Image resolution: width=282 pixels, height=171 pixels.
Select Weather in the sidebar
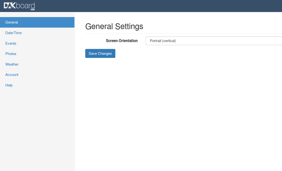[x=12, y=64]
